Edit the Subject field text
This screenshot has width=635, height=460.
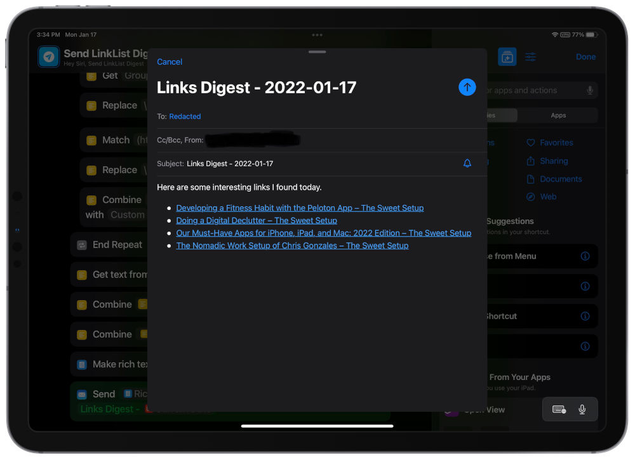click(x=230, y=164)
